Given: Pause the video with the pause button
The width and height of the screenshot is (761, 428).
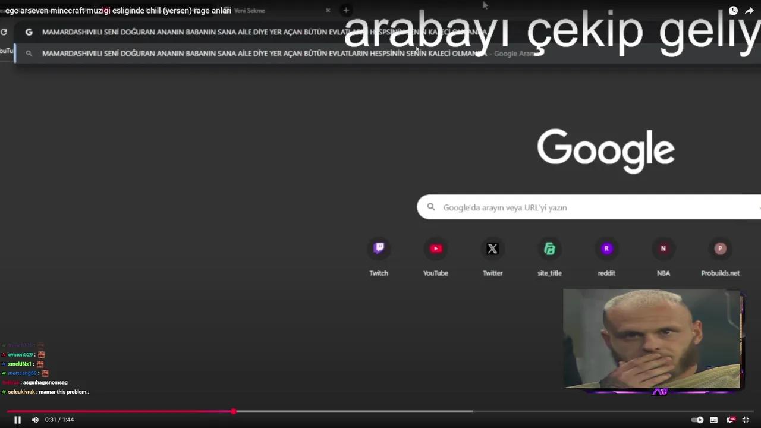Looking at the screenshot, I should [x=17, y=420].
